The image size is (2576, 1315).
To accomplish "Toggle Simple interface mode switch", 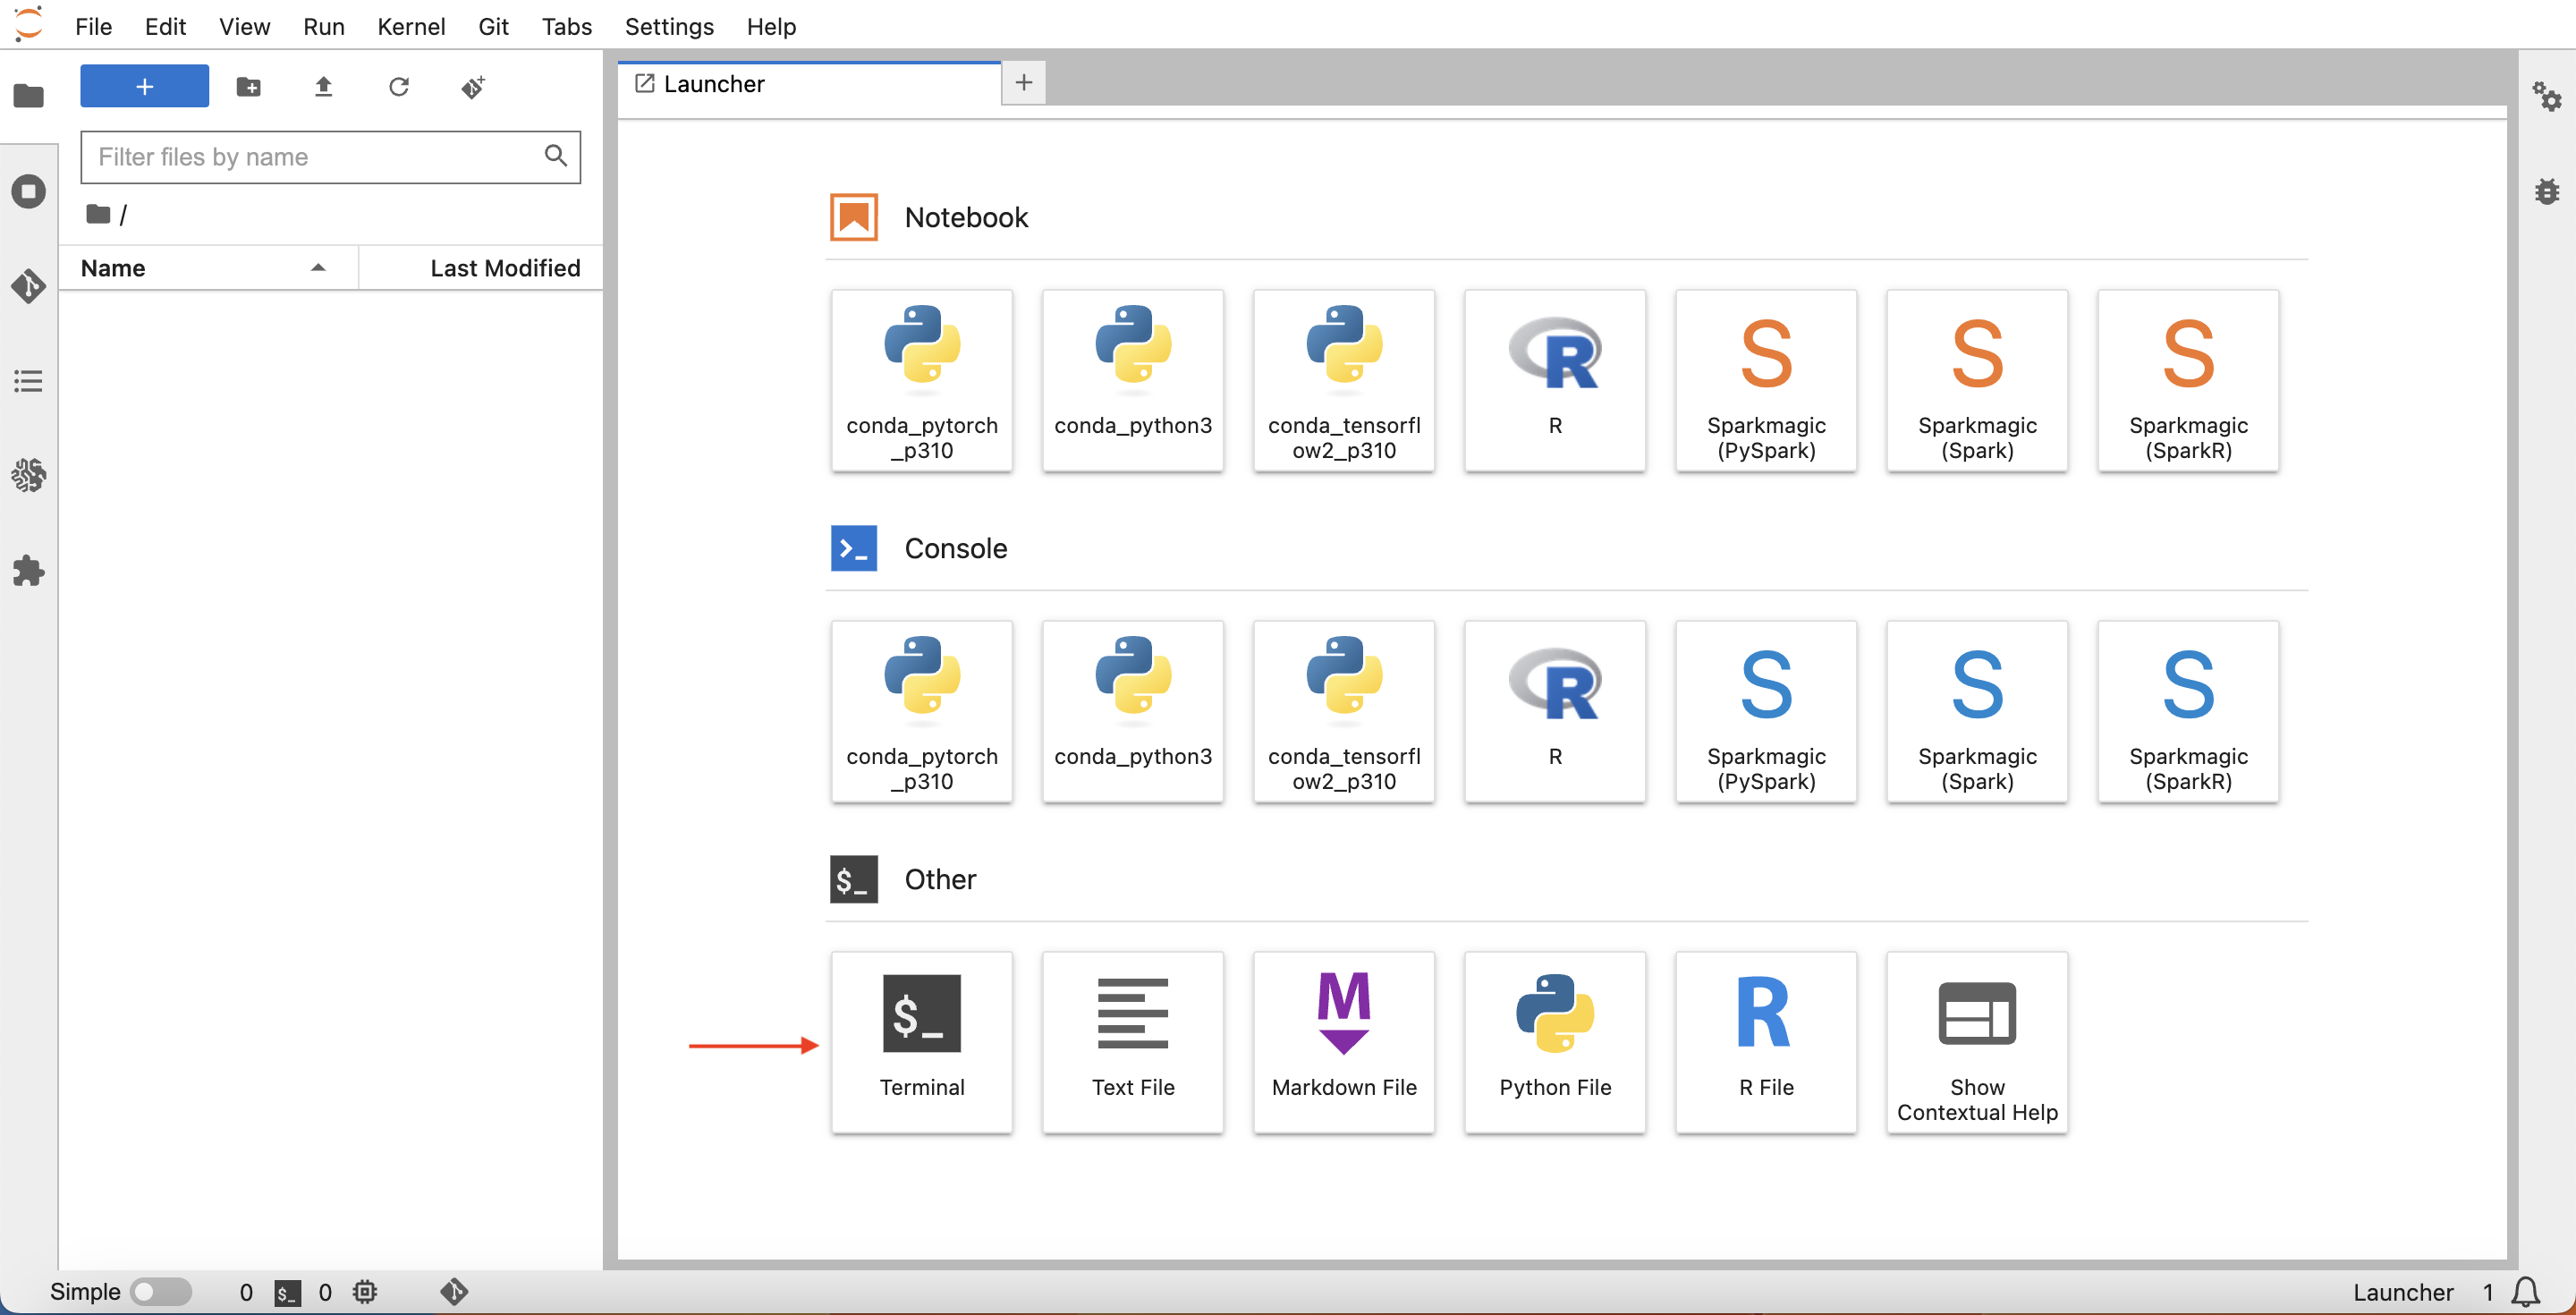I will coord(160,1291).
